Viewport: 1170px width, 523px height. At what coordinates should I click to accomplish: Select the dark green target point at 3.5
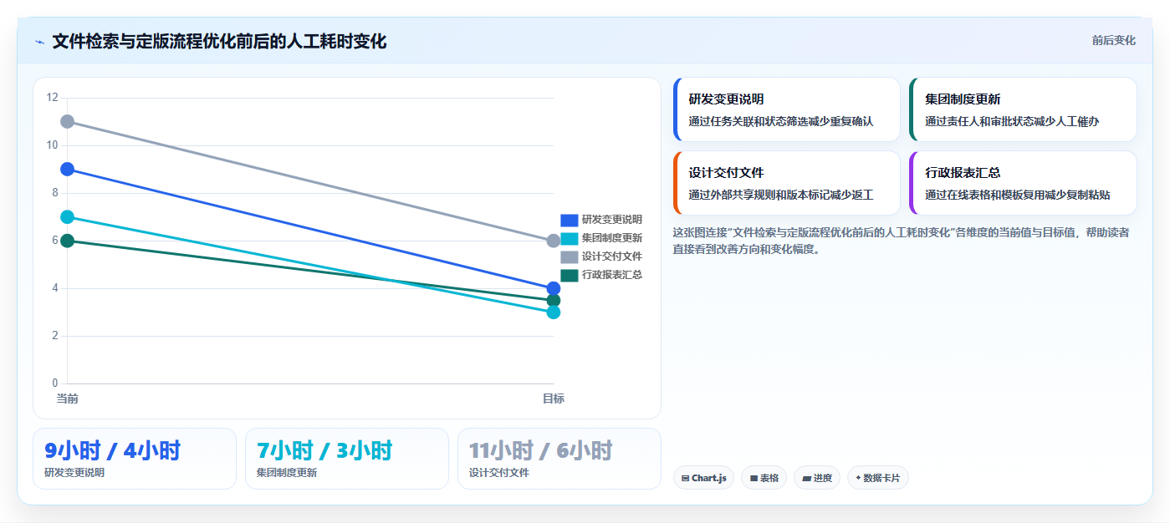(553, 301)
